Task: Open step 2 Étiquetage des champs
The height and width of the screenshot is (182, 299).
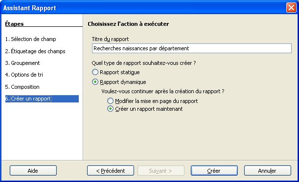Action: pos(35,51)
